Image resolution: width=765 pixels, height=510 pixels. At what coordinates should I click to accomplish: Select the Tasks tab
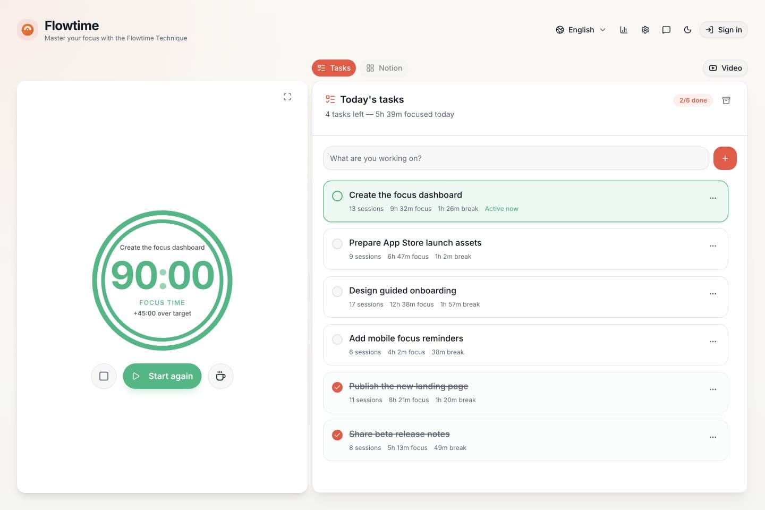pyautogui.click(x=334, y=68)
